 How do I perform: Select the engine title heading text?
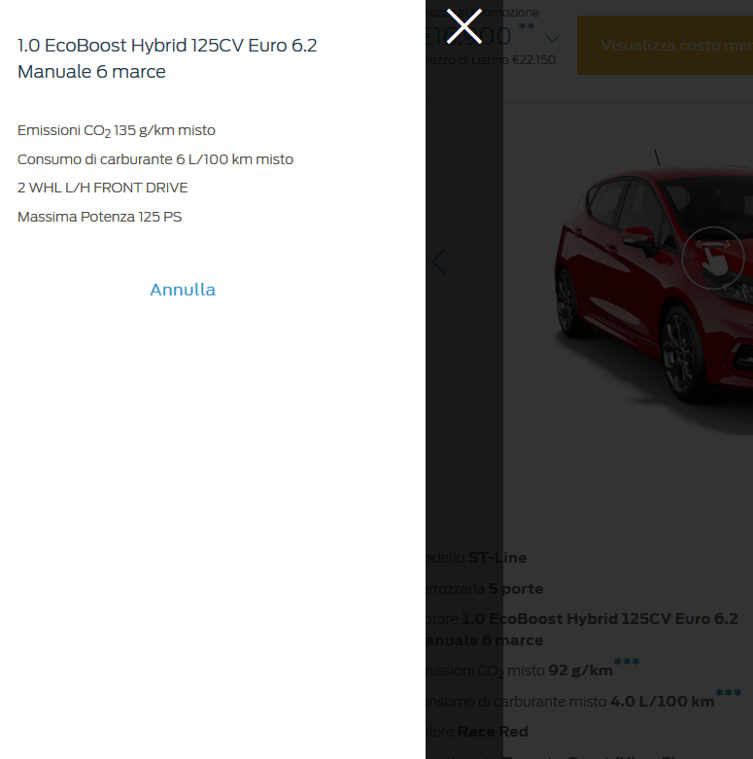tap(167, 58)
